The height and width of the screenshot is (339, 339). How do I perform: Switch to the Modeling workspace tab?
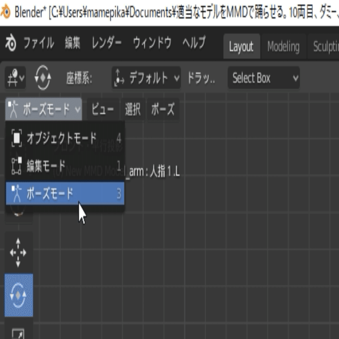(x=283, y=46)
